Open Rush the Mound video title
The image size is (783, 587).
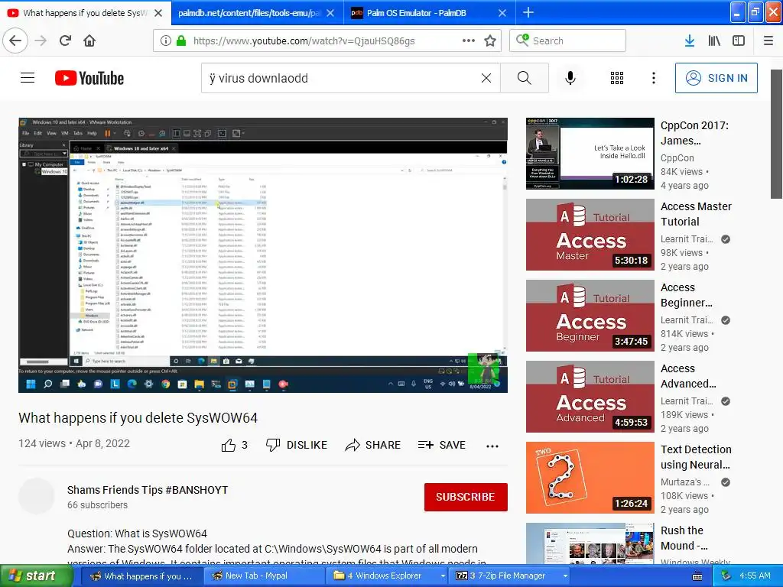684,538
